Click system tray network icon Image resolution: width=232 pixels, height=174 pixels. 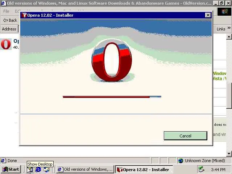point(202,169)
